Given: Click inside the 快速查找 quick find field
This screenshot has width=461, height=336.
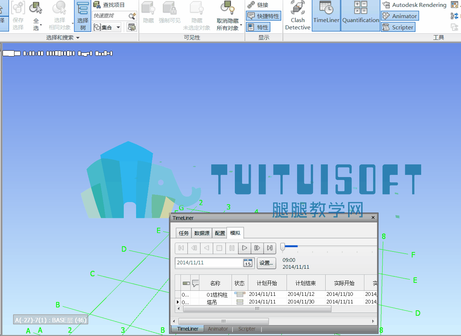Looking at the screenshot, I should point(110,16).
